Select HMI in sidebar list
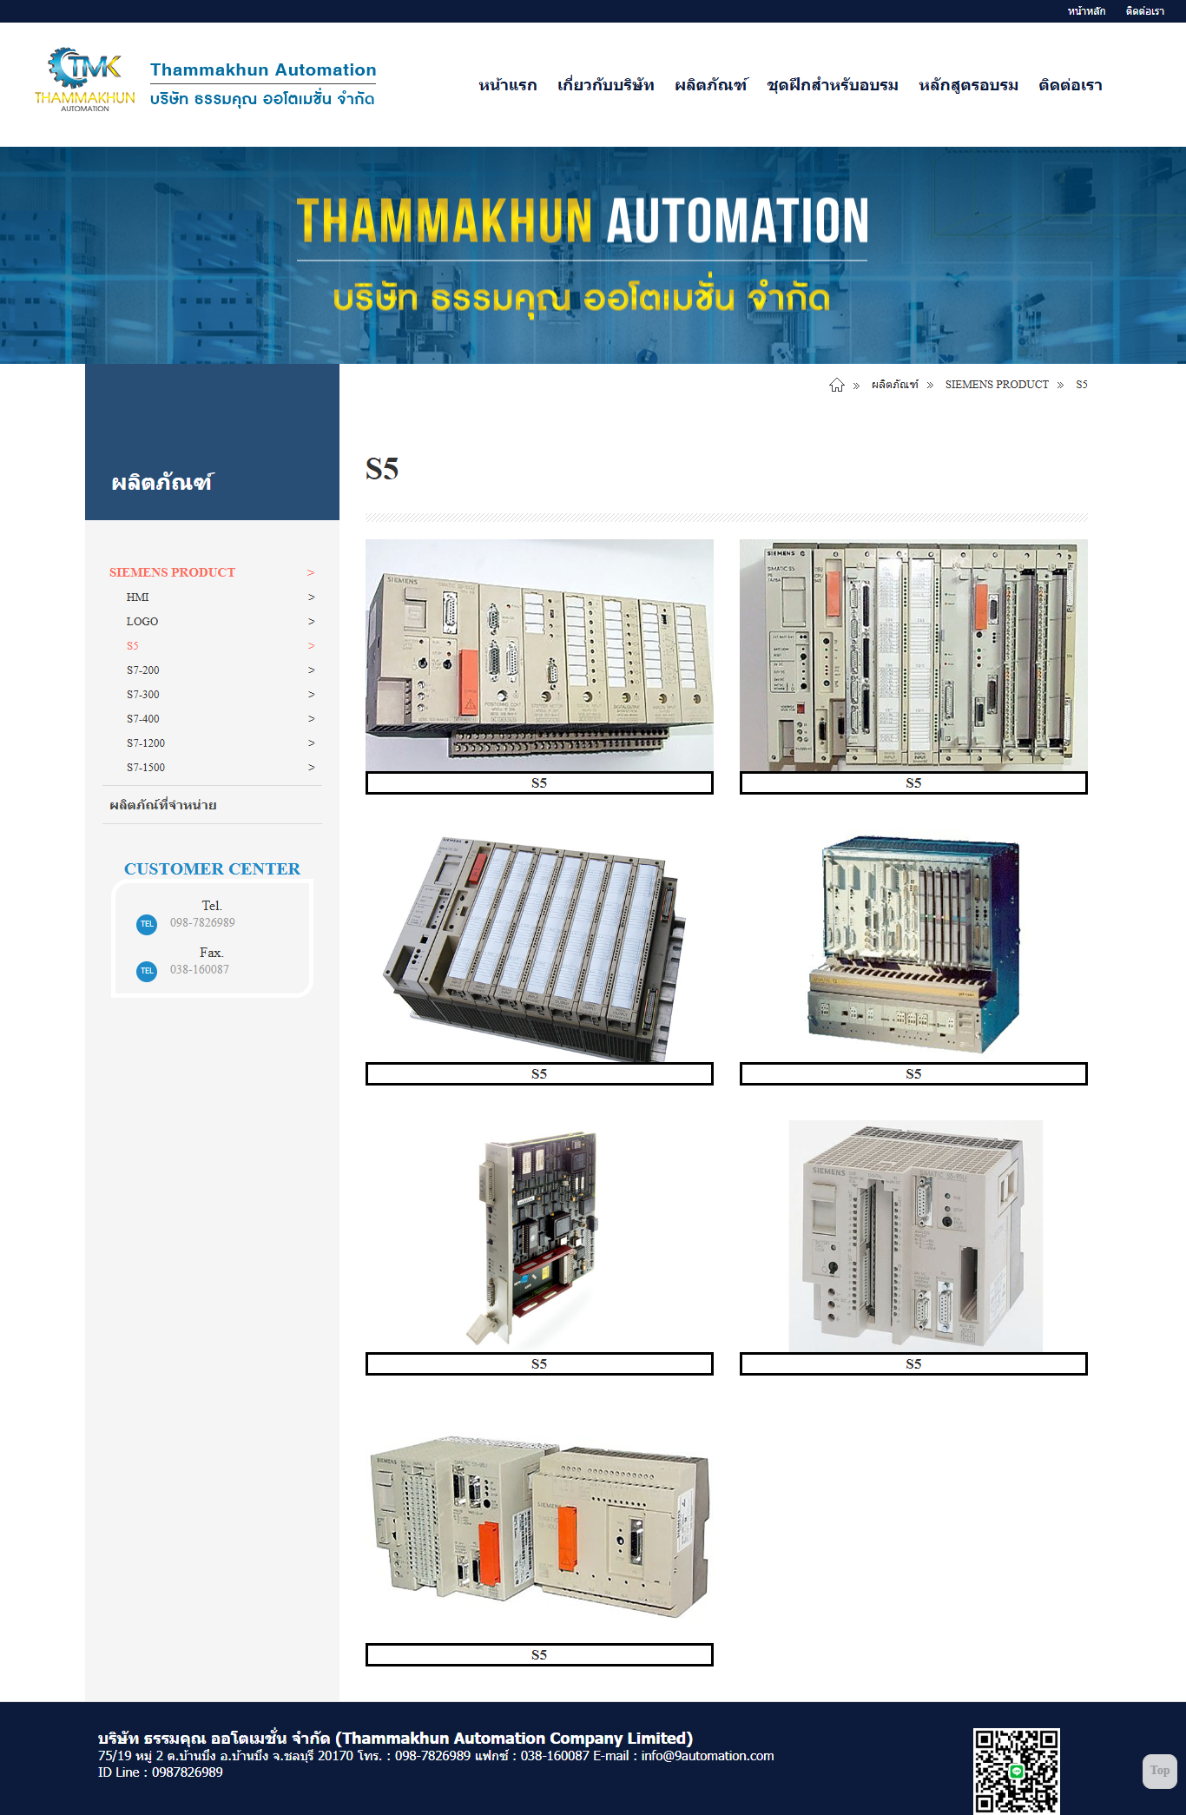The height and width of the screenshot is (1815, 1186). pos(137,597)
